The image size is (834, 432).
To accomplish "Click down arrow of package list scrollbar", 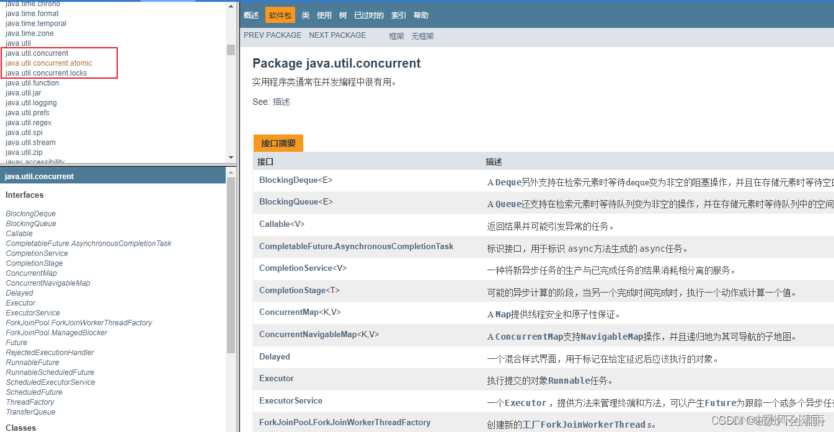I will (231, 157).
